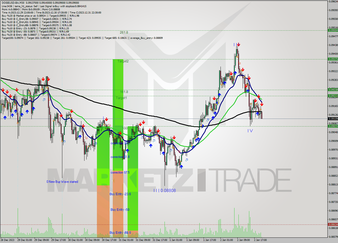Click the 0.08774 price axis tick
This screenshot has height=243, width=338.
(x=333, y=193)
